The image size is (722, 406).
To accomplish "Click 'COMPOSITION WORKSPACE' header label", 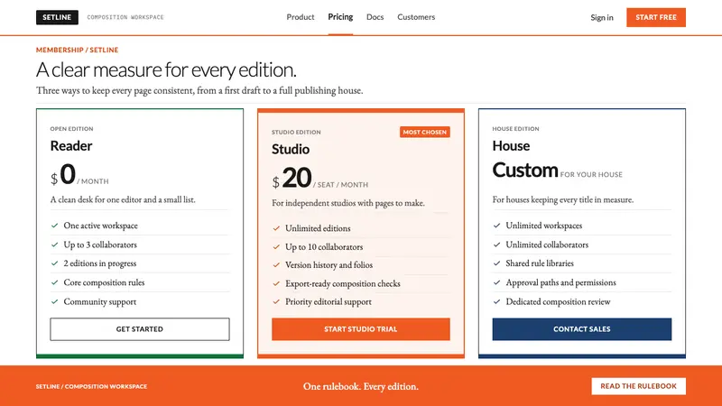I will tap(125, 17).
